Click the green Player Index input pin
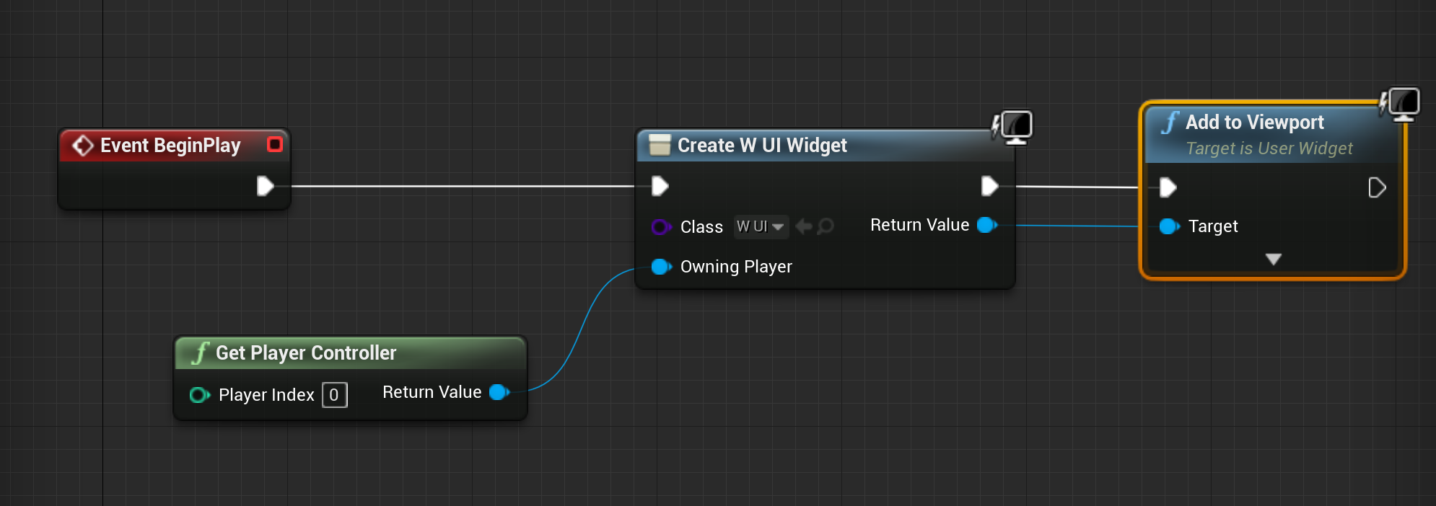This screenshot has width=1436, height=506. coord(198,395)
